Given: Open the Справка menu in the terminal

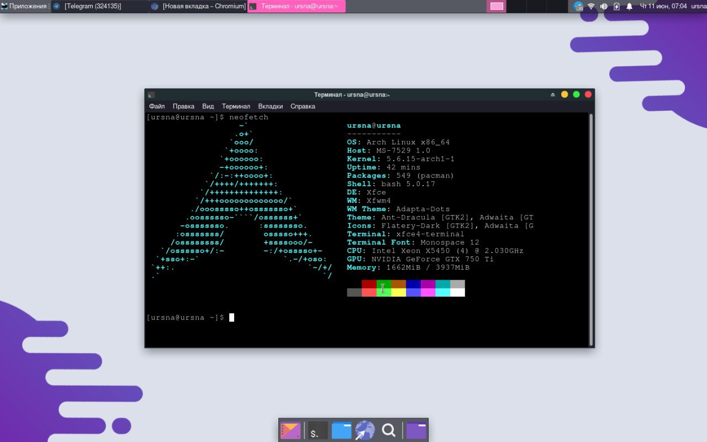Looking at the screenshot, I should [x=303, y=106].
